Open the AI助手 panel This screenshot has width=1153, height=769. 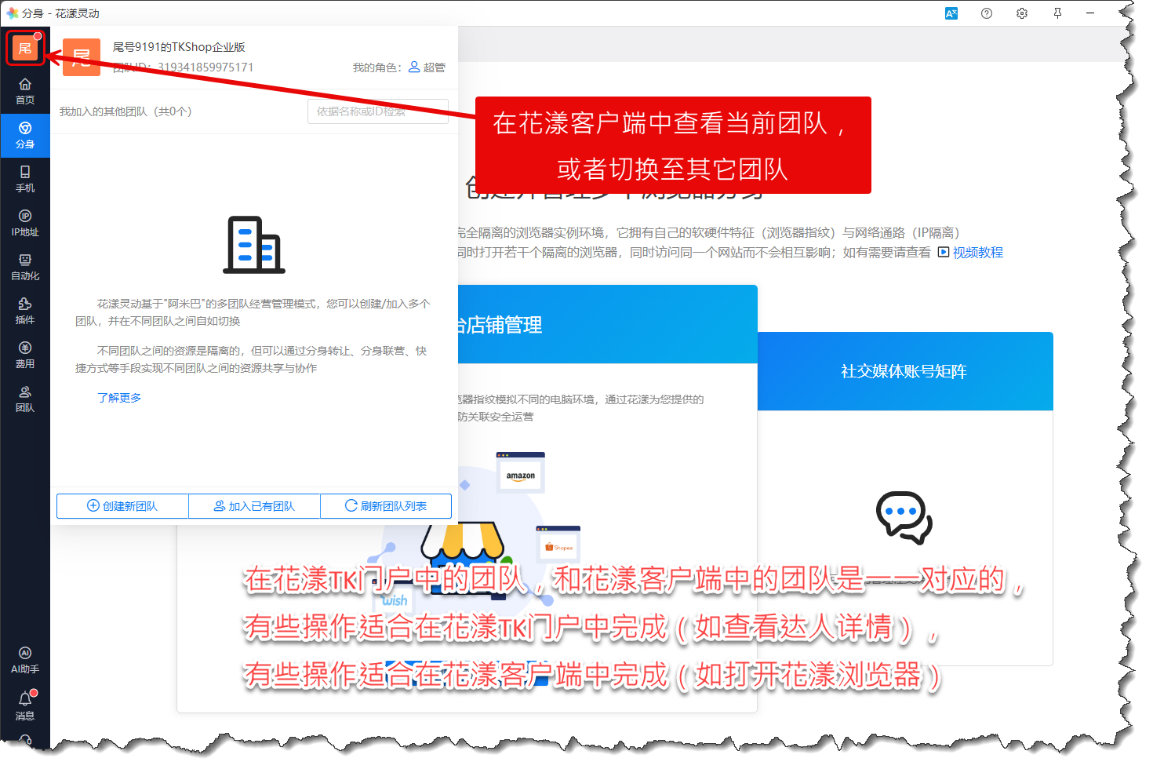click(25, 661)
